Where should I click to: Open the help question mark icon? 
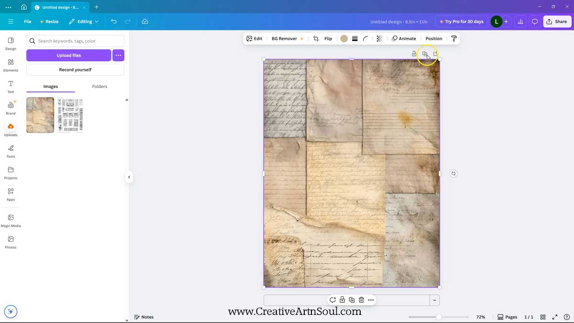567,317
